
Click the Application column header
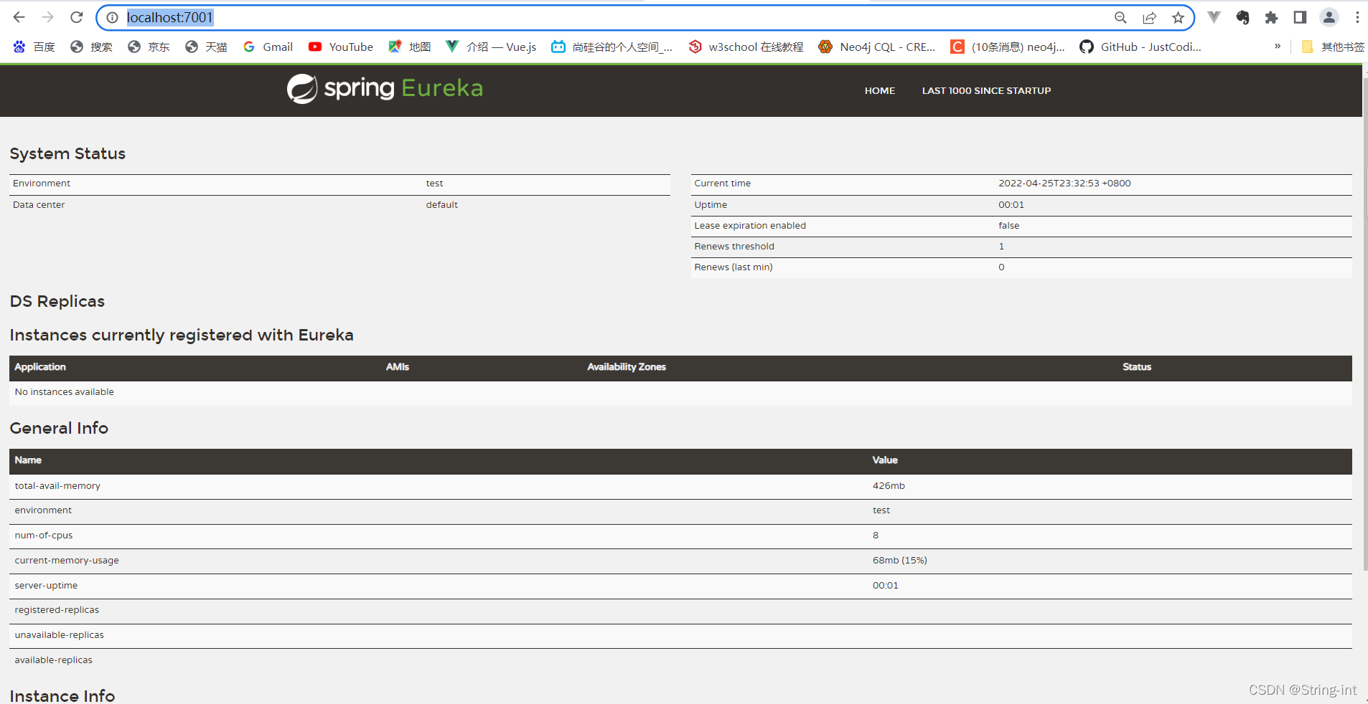click(40, 367)
